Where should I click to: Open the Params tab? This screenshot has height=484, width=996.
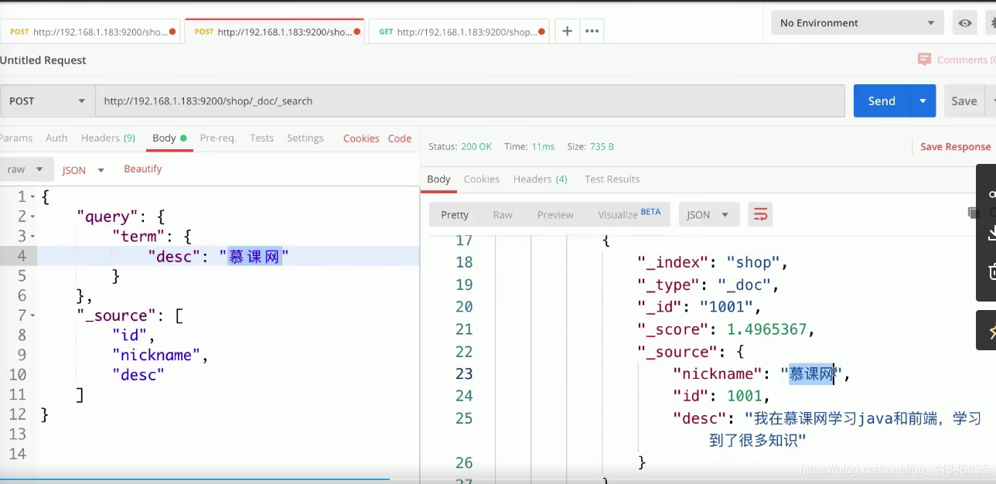tap(16, 138)
